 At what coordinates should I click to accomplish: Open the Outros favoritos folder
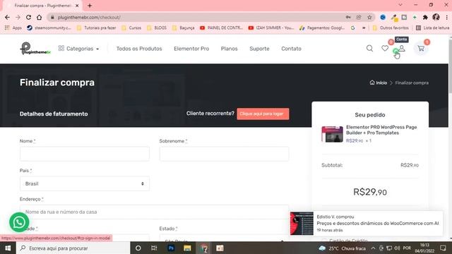point(391,28)
